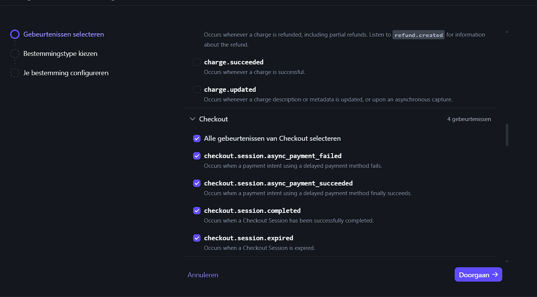This screenshot has height=297, width=537.
Task: Click the '4 gebeurtenissen' count label
Action: pyautogui.click(x=469, y=119)
